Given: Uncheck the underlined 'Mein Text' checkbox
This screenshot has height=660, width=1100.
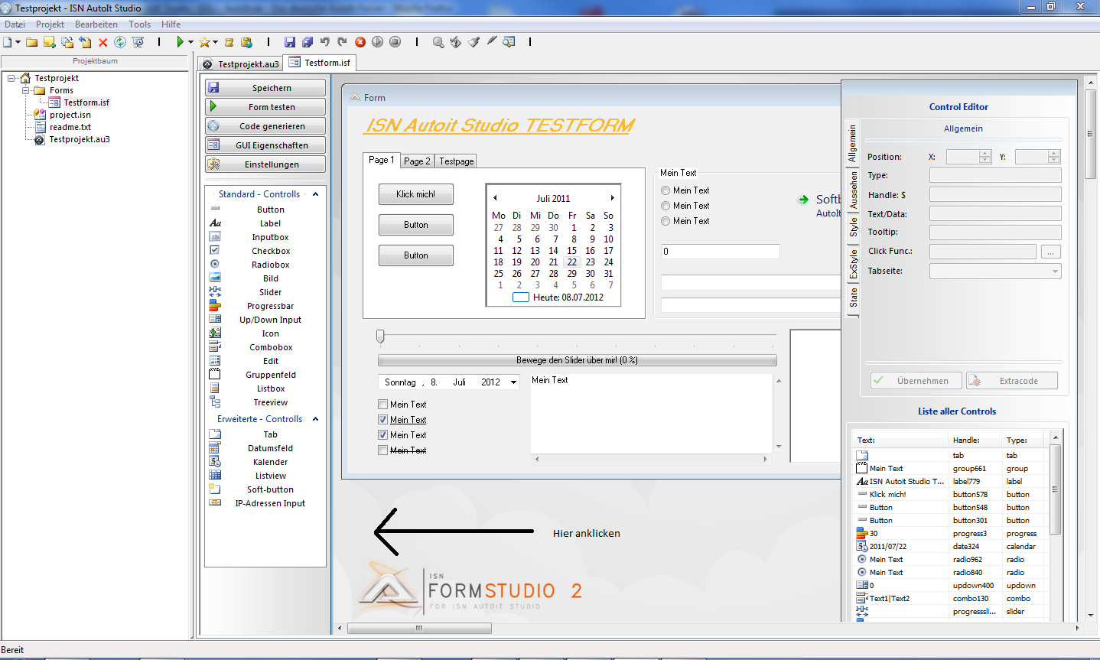Looking at the screenshot, I should pos(383,420).
